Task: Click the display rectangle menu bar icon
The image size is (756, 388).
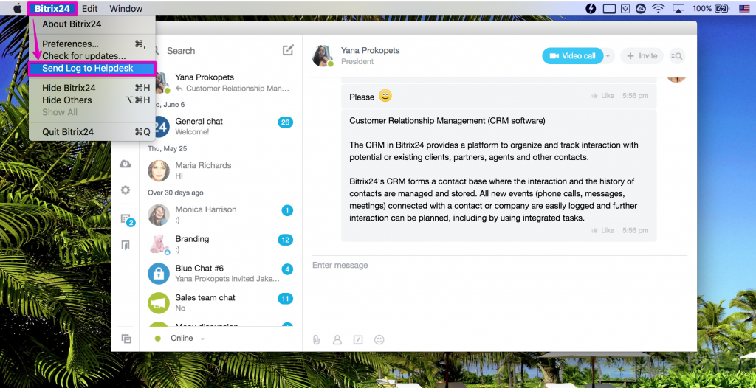Action: 609,8
